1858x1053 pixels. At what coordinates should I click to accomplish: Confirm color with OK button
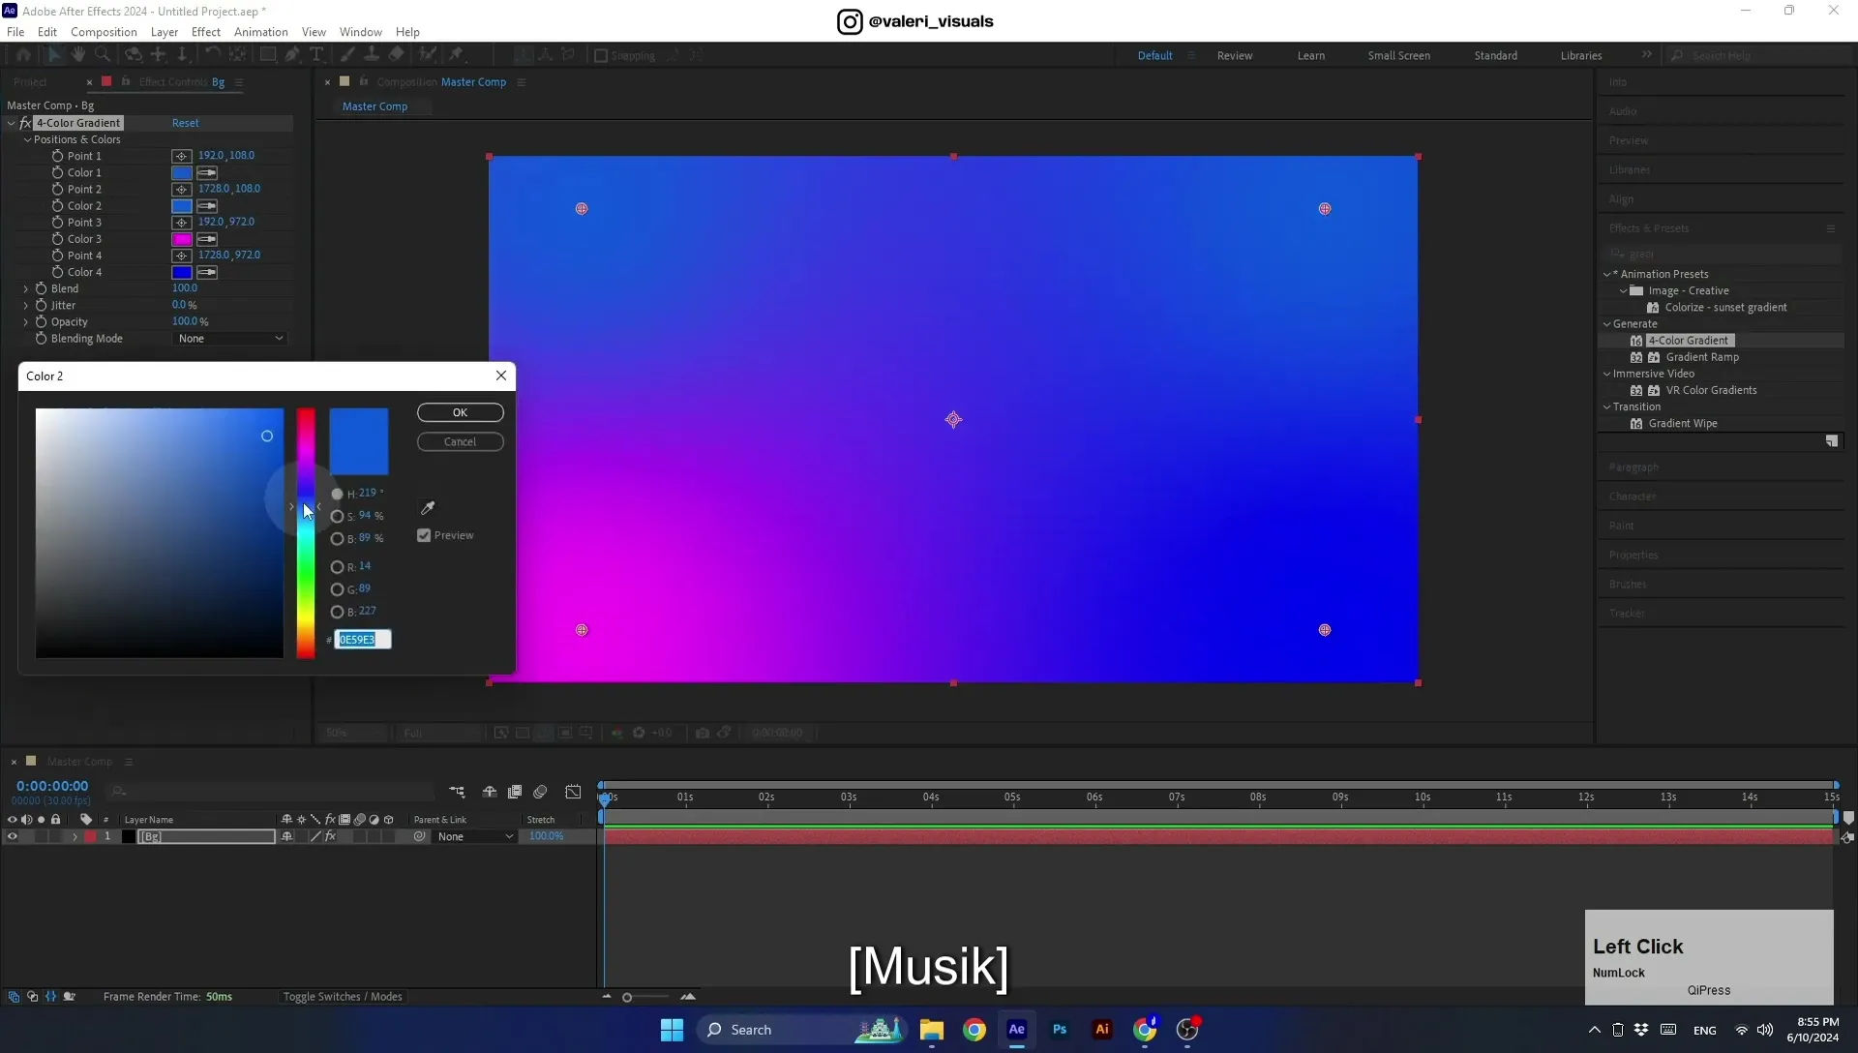pyautogui.click(x=461, y=412)
